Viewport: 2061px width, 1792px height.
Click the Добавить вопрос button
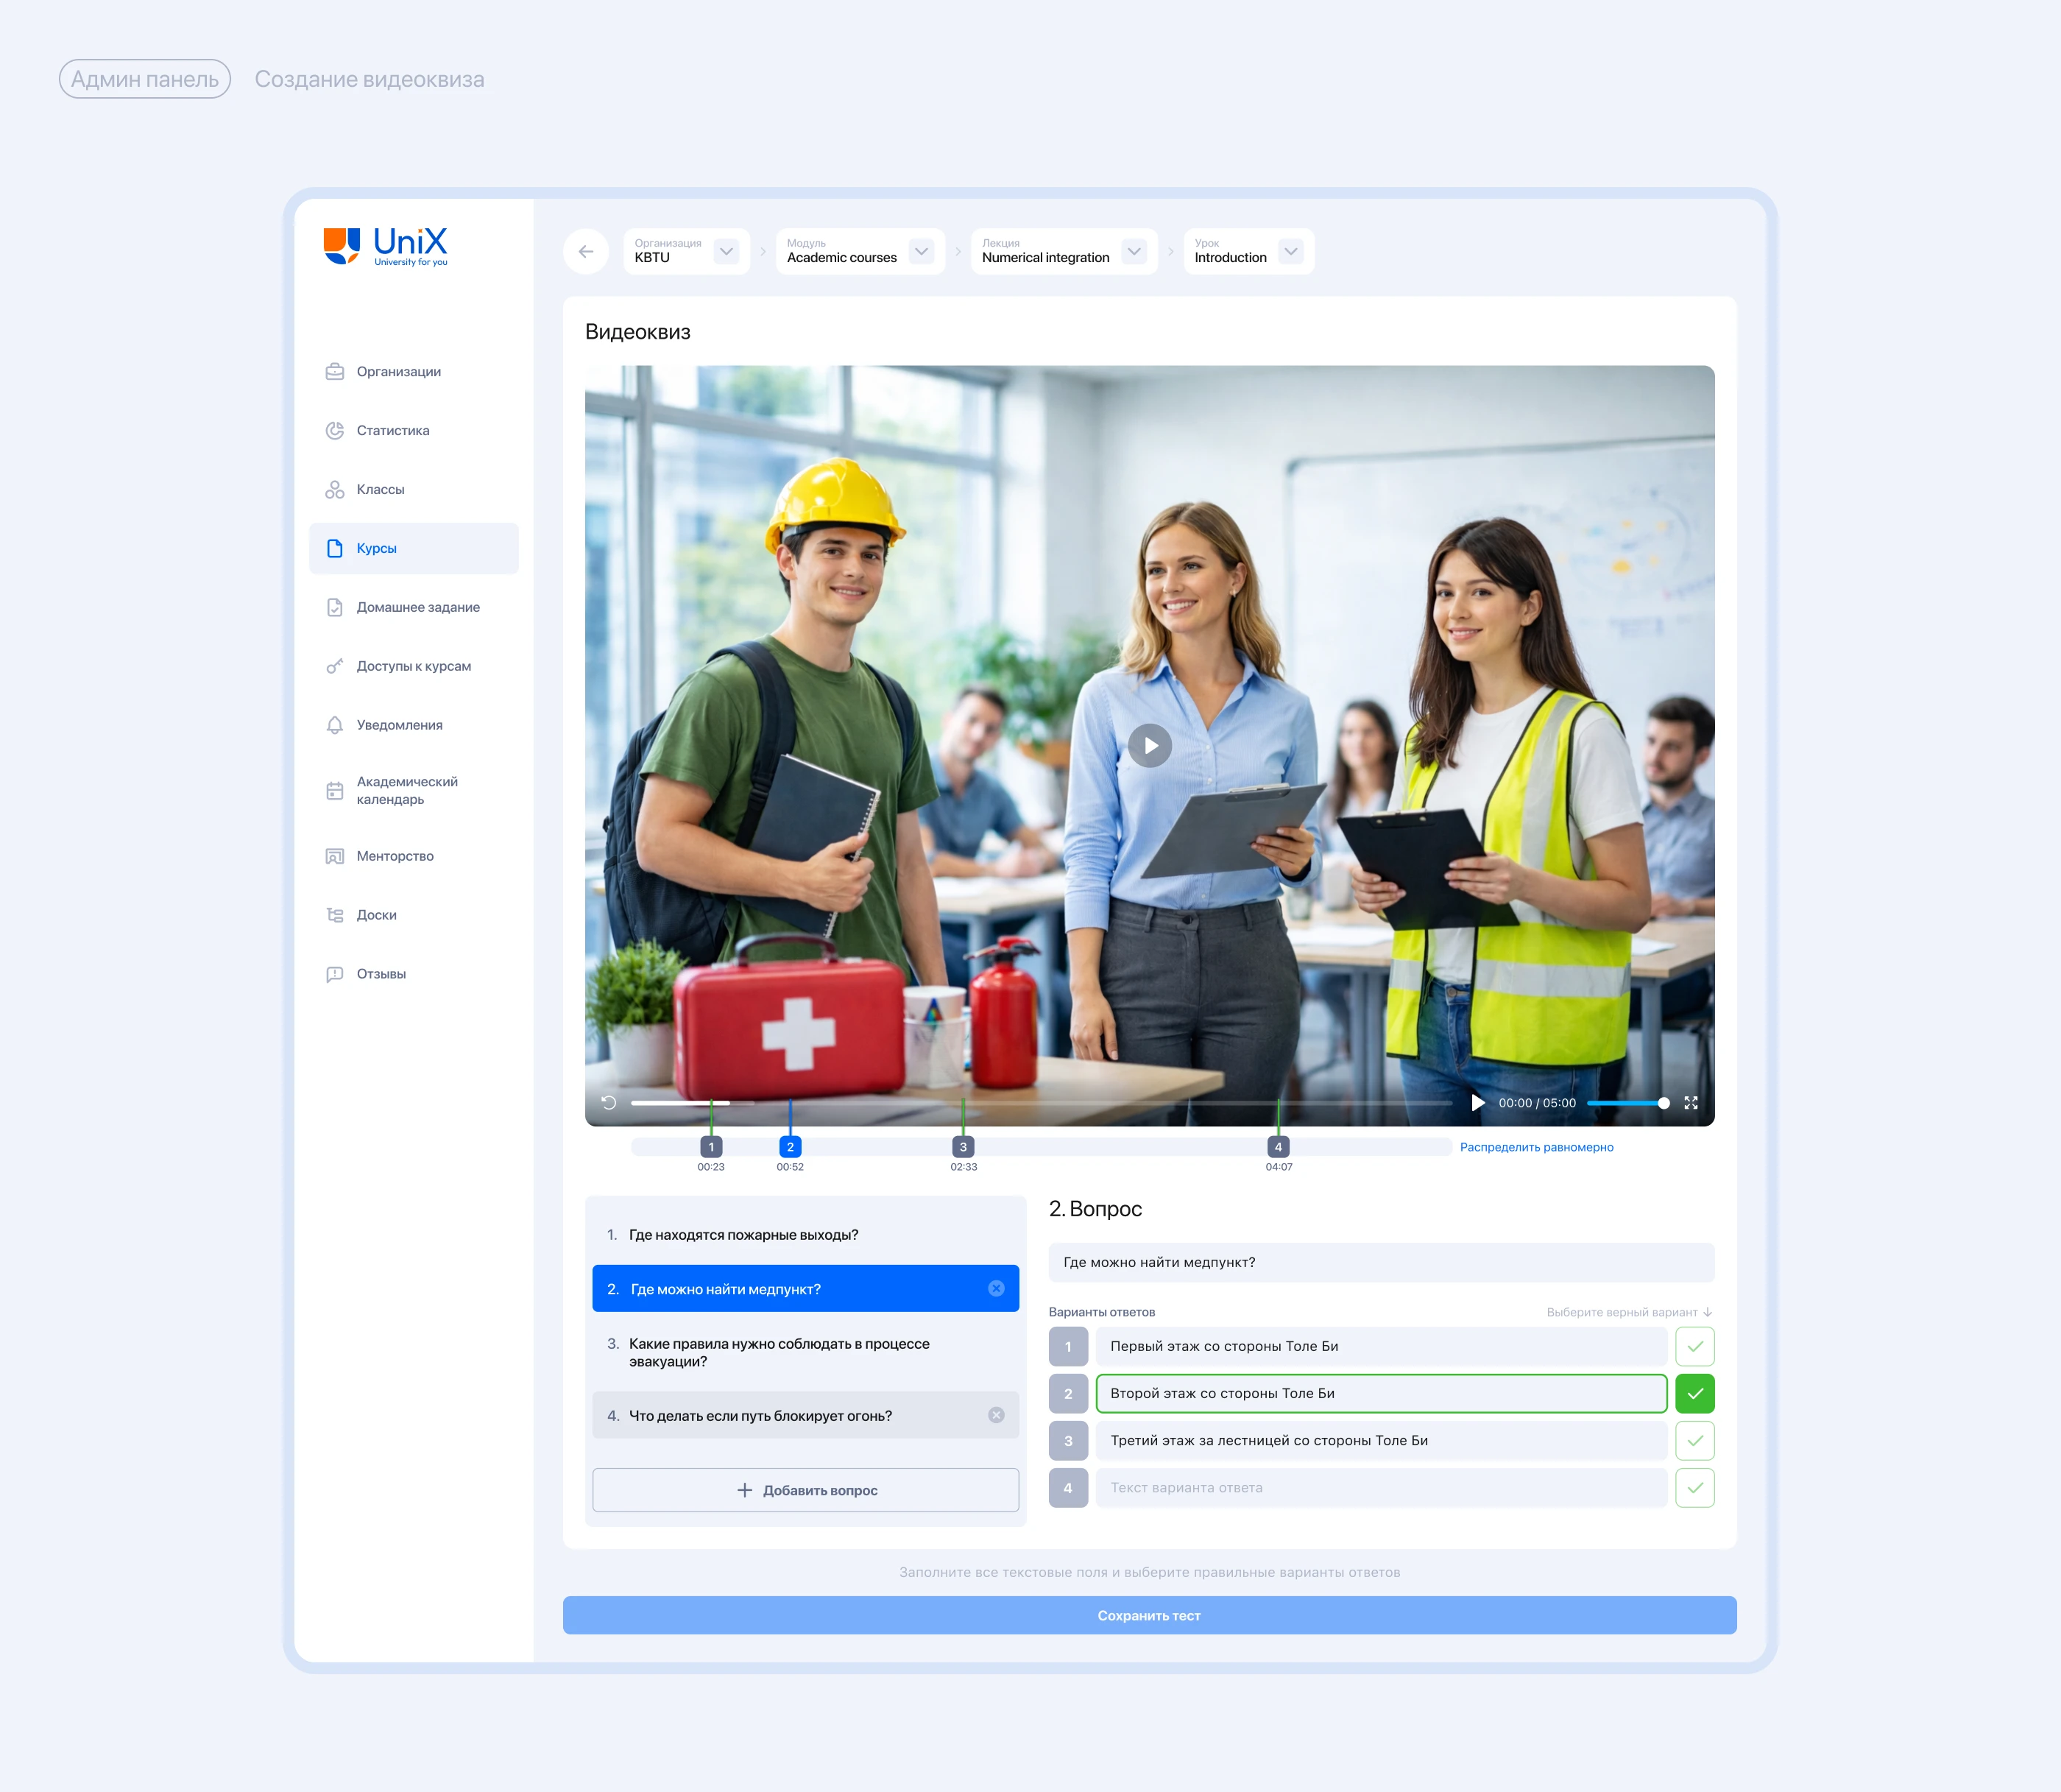tap(805, 1490)
